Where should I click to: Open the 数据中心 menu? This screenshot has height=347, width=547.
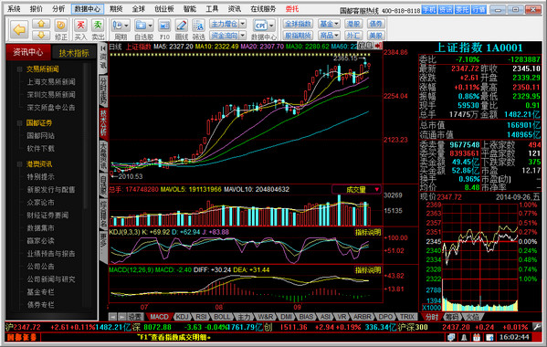tap(88, 9)
